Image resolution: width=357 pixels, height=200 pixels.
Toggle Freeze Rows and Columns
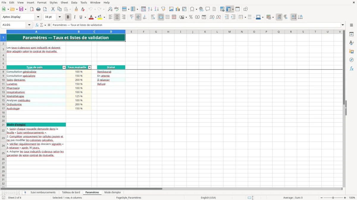228,9
